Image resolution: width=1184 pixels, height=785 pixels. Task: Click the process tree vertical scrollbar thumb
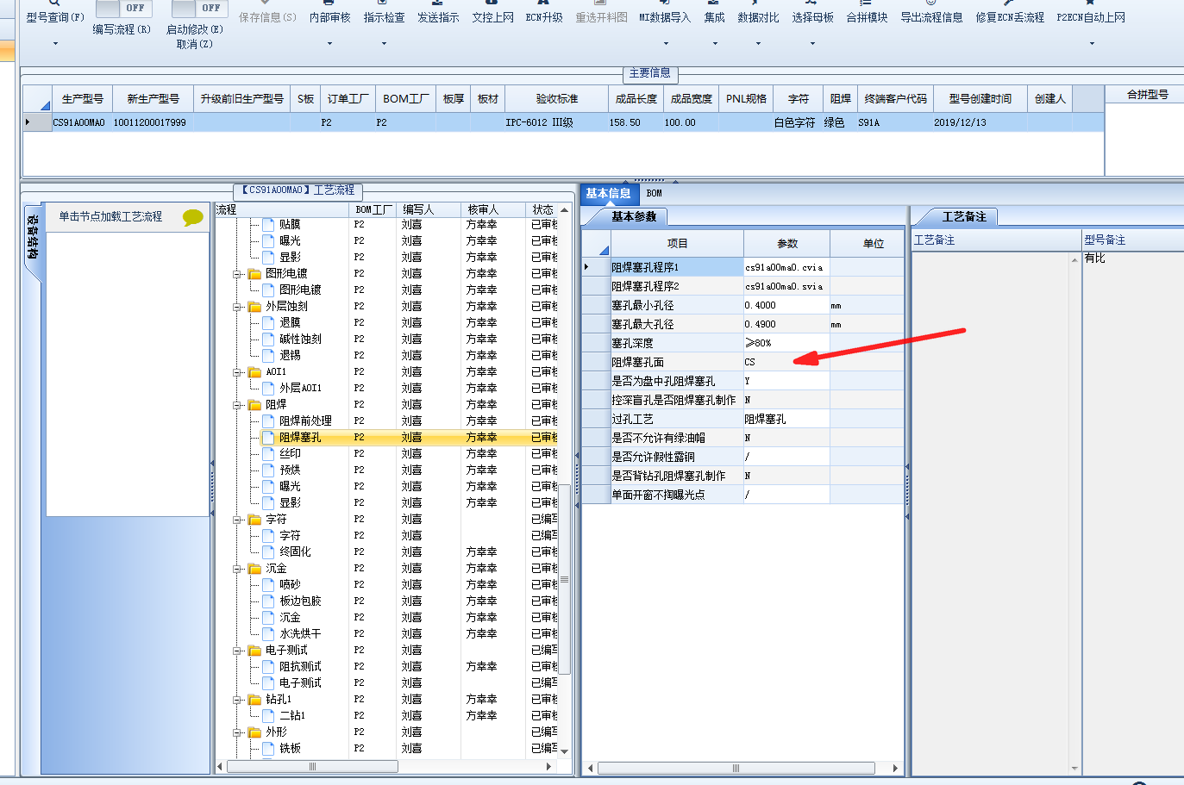565,578
